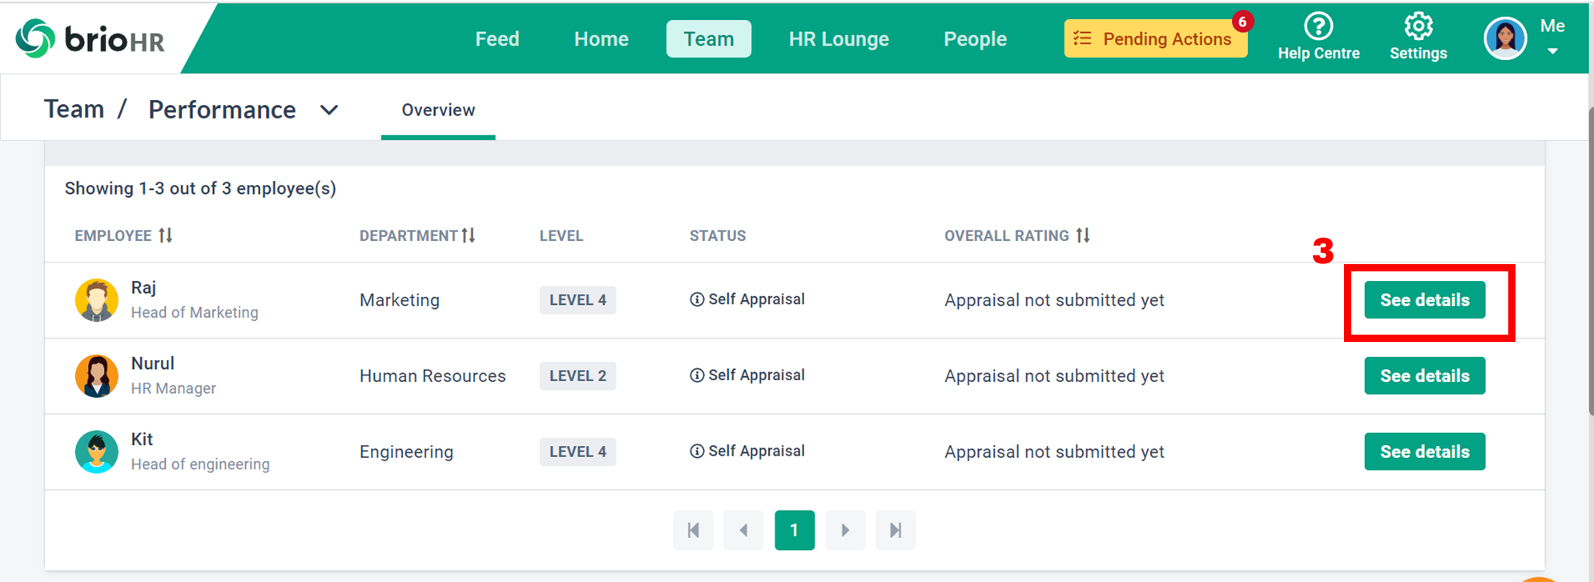1594x582 pixels.
Task: See details for Kit
Action: pos(1425,452)
